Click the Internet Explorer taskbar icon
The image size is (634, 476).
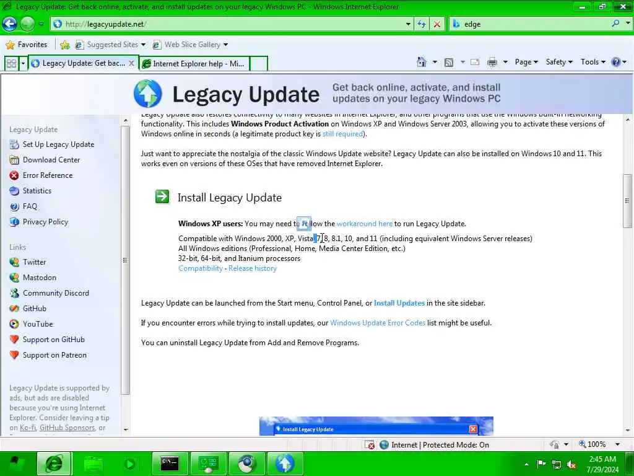click(54, 464)
